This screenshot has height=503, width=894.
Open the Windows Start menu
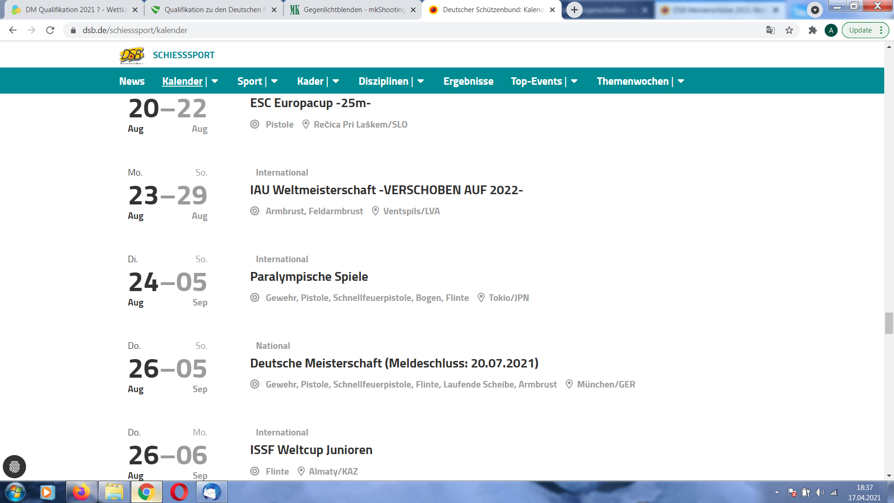tap(15, 492)
